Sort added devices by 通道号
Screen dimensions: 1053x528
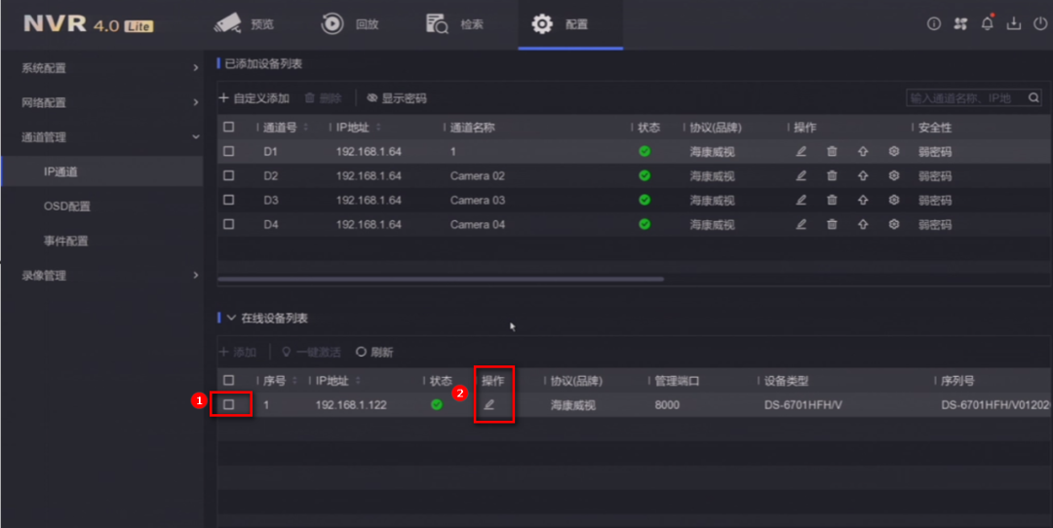point(306,128)
